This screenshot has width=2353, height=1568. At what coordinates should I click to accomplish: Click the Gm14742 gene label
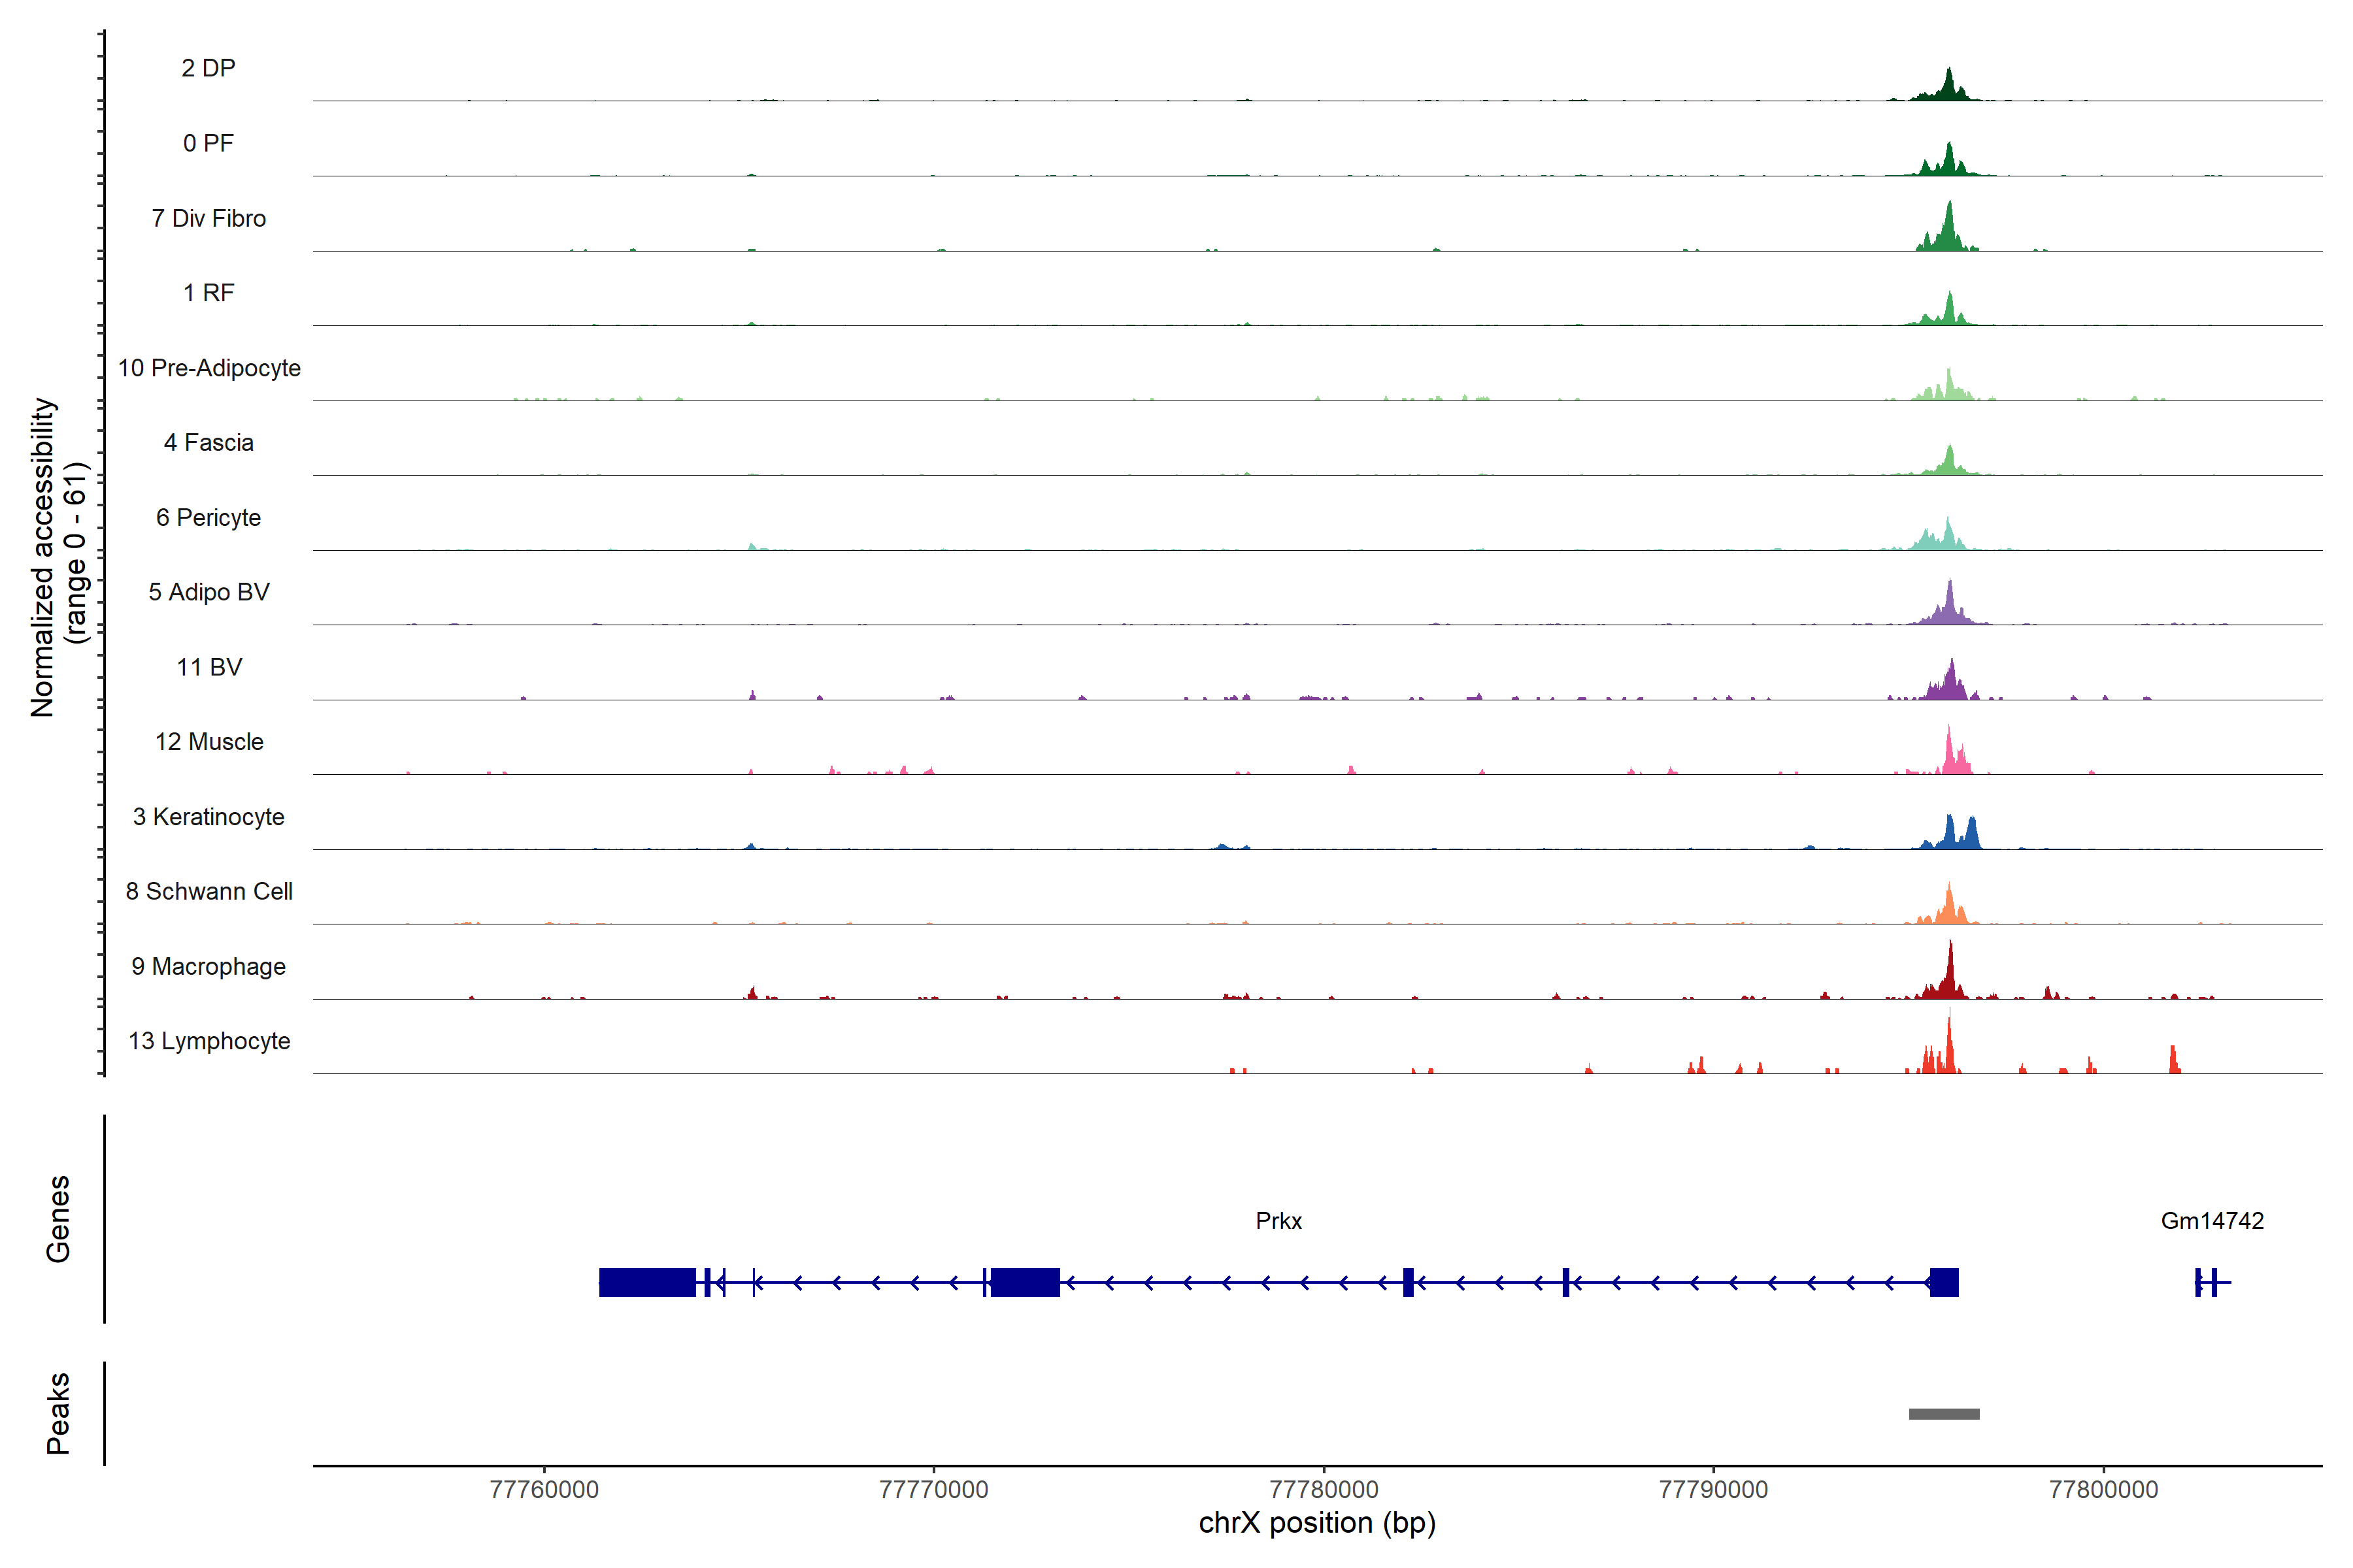[x=2212, y=1221]
